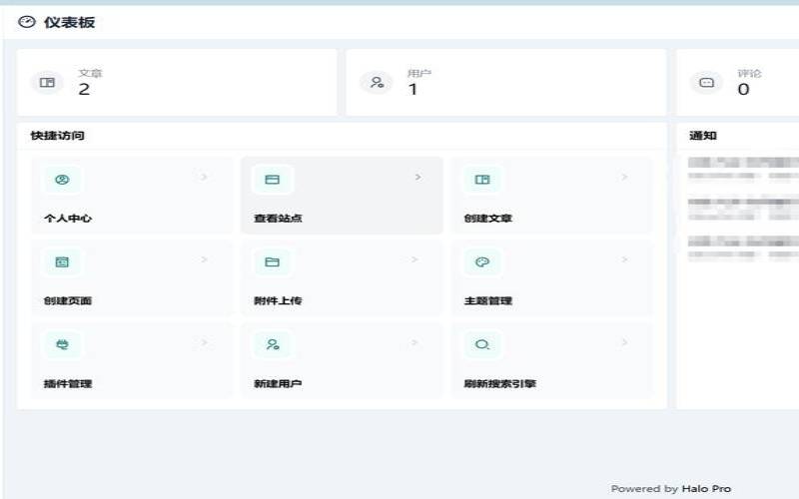799x499 pixels.
Task: Open the 用户 count statistics card
Action: (505, 82)
